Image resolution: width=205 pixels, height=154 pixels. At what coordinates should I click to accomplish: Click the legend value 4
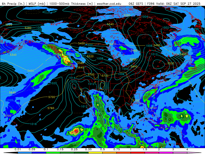[187, 149]
